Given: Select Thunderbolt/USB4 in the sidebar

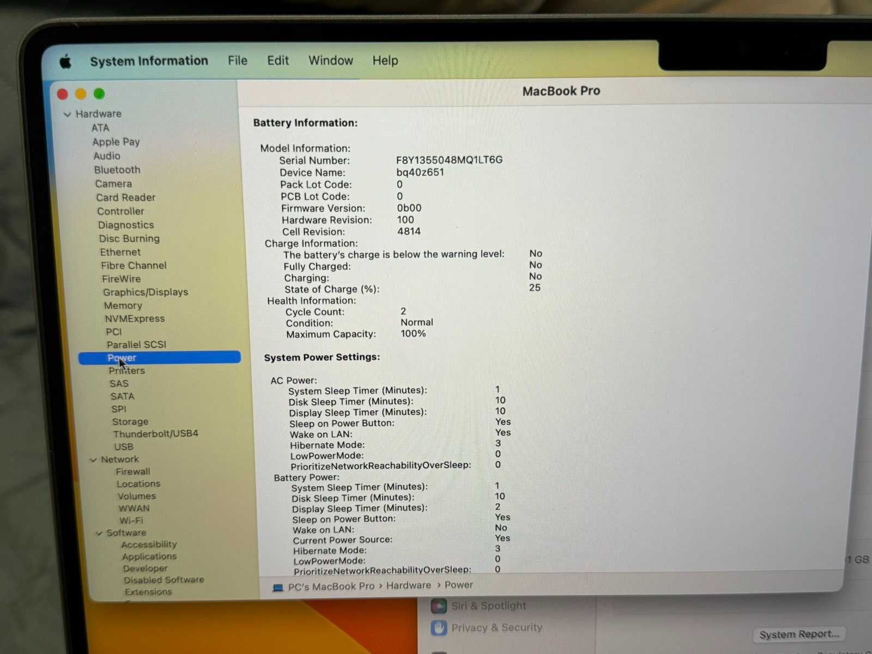Looking at the screenshot, I should pyautogui.click(x=155, y=434).
